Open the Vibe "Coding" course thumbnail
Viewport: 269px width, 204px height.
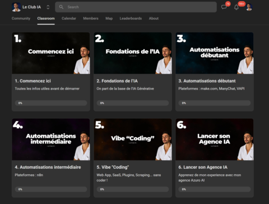point(133,140)
